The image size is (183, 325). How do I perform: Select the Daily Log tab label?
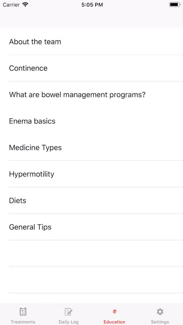tap(69, 322)
